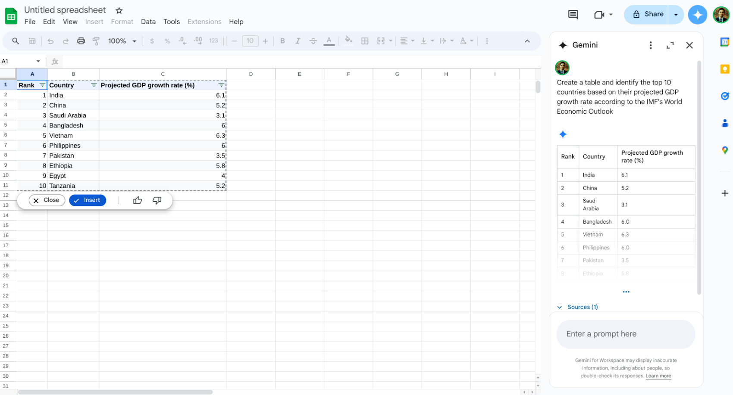Click the Enter a prompt here field
Viewport: 733px width, 395px height.
tap(625, 334)
